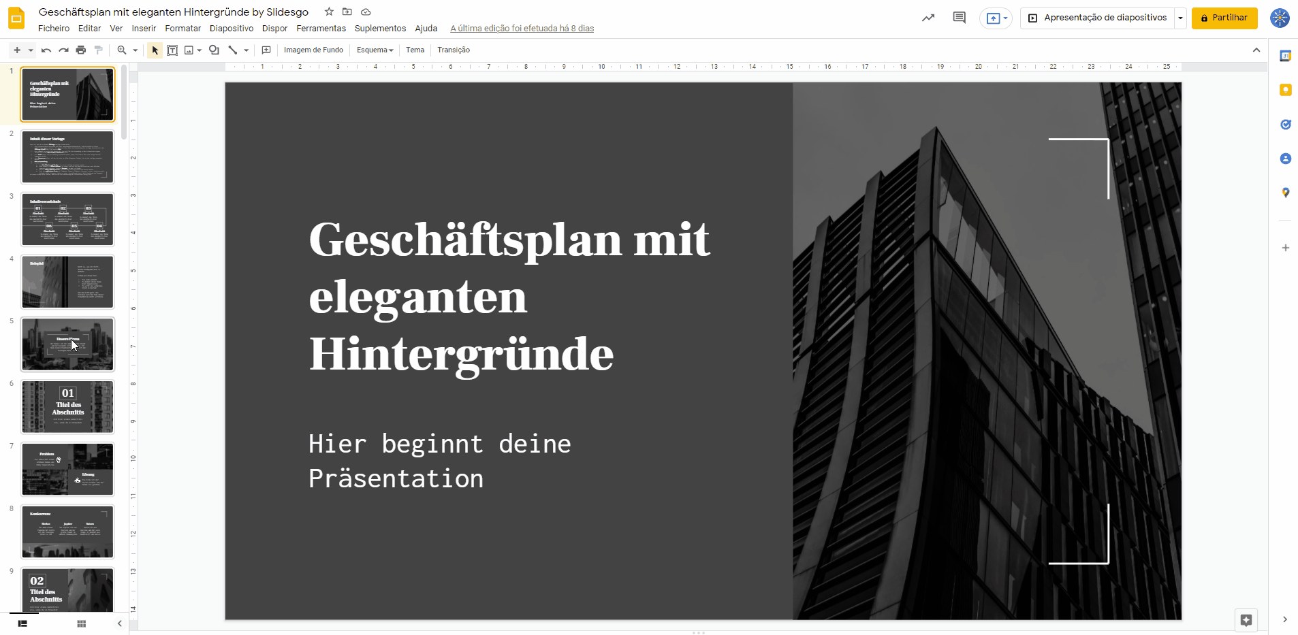Click the Google Slides home logo

pos(16,18)
